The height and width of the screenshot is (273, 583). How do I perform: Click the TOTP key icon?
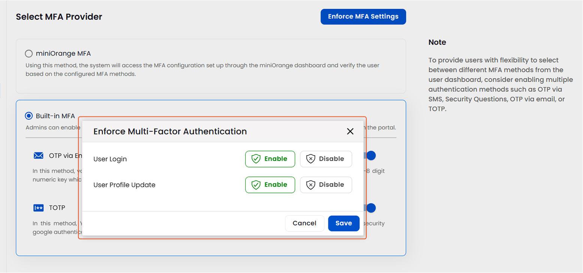[x=38, y=208]
